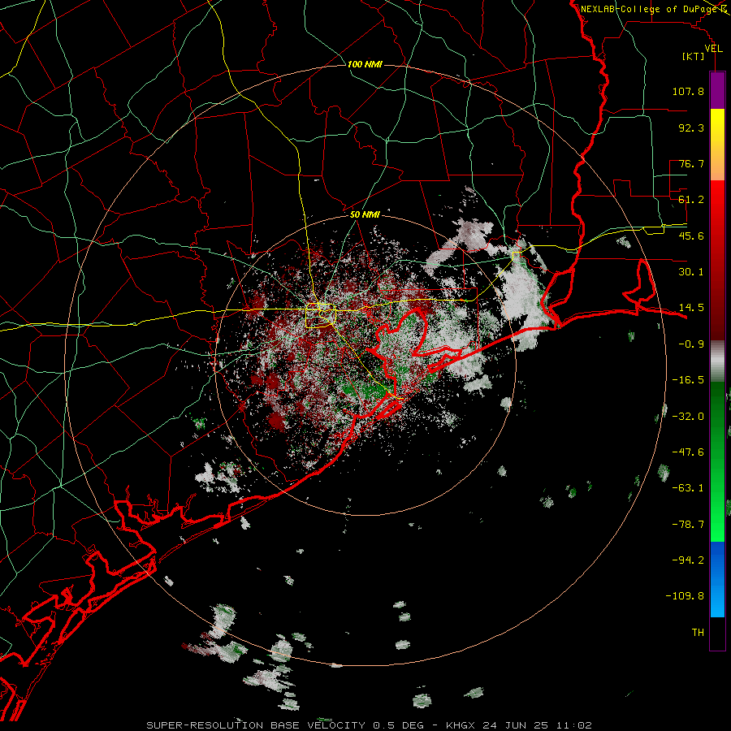731x731 pixels.
Task: Click the [KT] units label
Action: [x=694, y=56]
